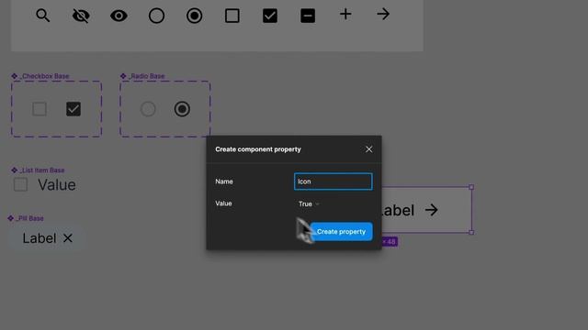Select the checked variant in _Checkbox Base

[x=73, y=109]
